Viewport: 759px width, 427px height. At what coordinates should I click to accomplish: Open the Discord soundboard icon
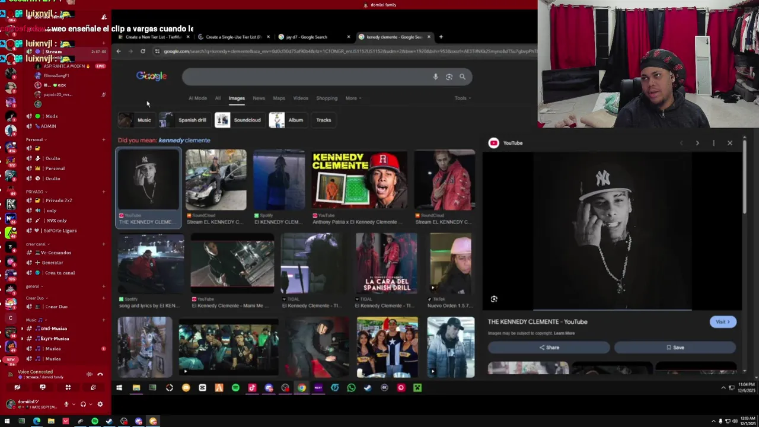[93, 387]
